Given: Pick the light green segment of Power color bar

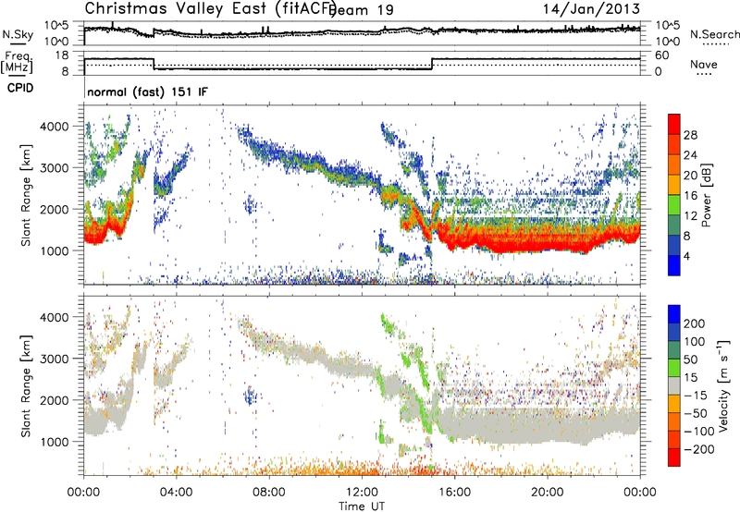Looking at the screenshot, I should (674, 205).
